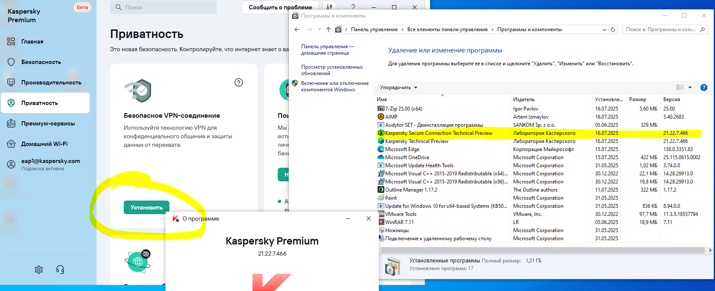Open Kaspersky settings gear icon
The width and height of the screenshot is (715, 291).
pos(39,270)
